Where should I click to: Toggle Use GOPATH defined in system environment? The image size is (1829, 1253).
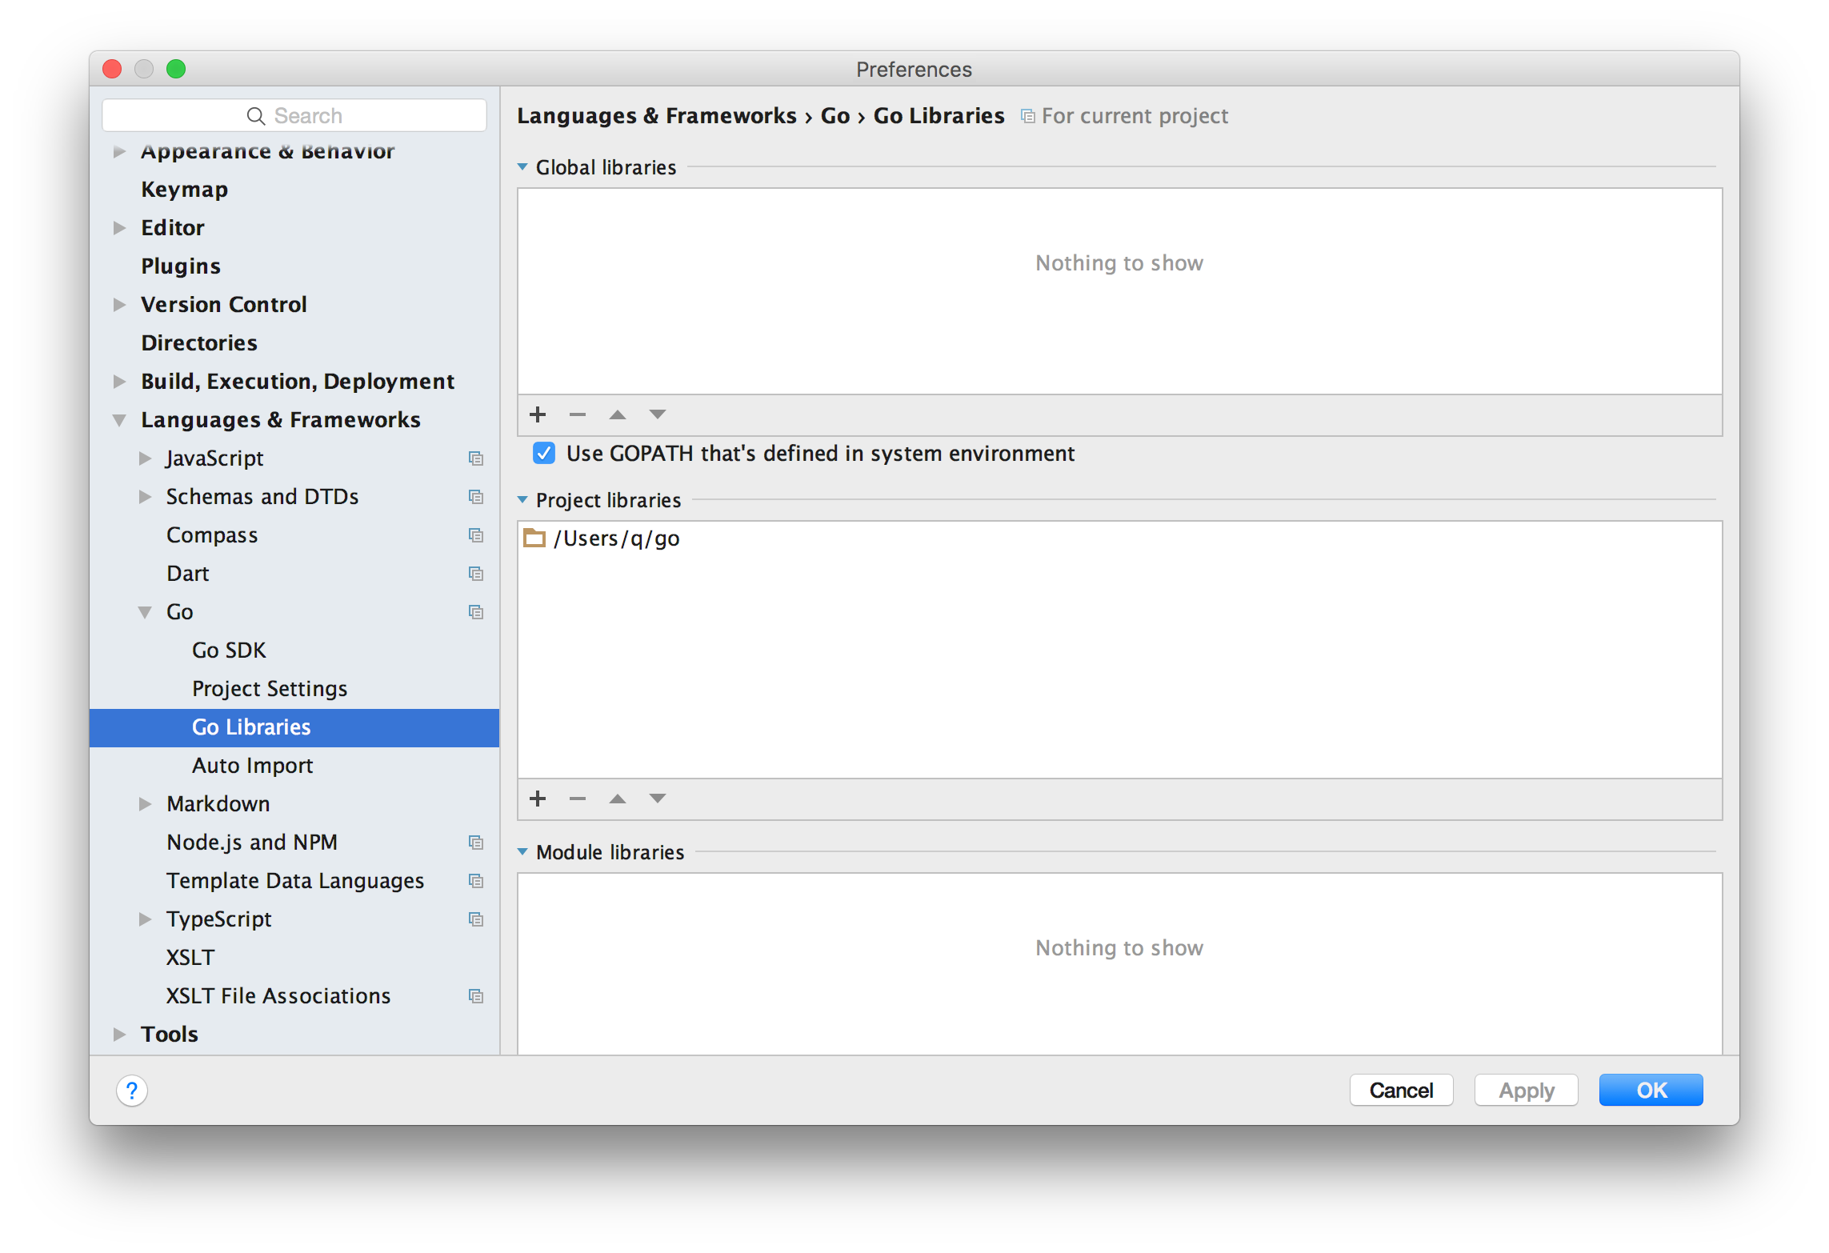click(543, 453)
